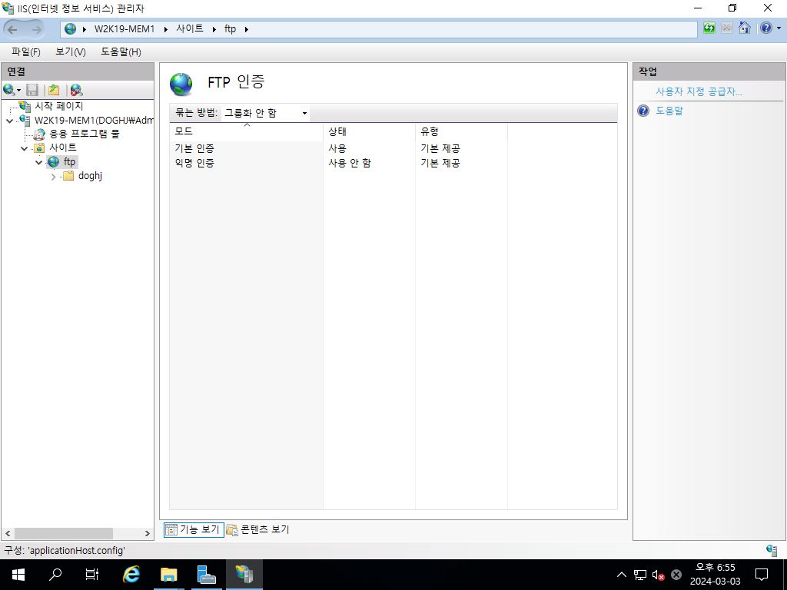The width and height of the screenshot is (787, 590).
Task: Click the left scroll arrow of the 연결 pane scrollbar
Action: click(x=8, y=533)
